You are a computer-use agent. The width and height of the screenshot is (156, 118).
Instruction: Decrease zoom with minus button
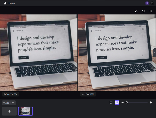(123, 102)
